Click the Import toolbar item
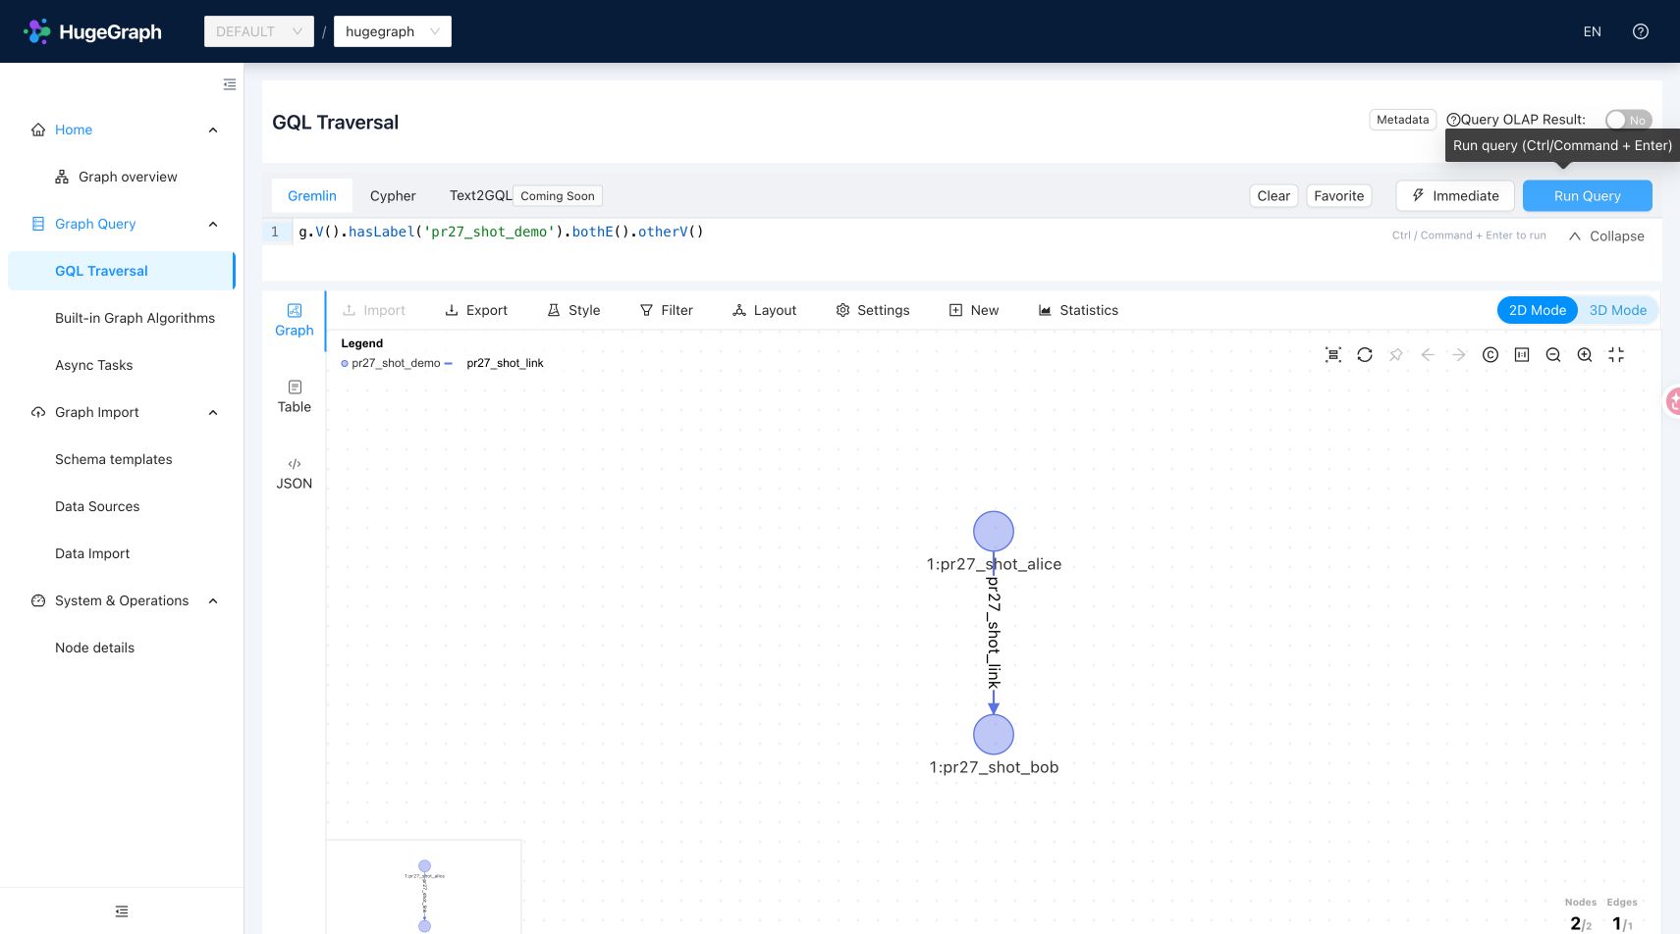 [373, 310]
